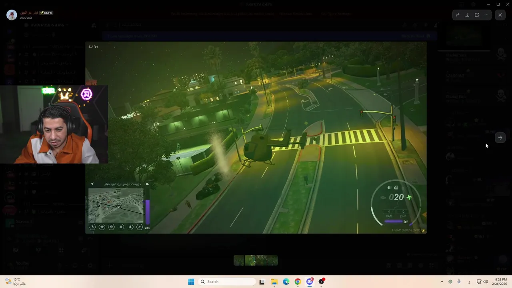Open the three-dots more options menu
The height and width of the screenshot is (288, 512).
486,15
